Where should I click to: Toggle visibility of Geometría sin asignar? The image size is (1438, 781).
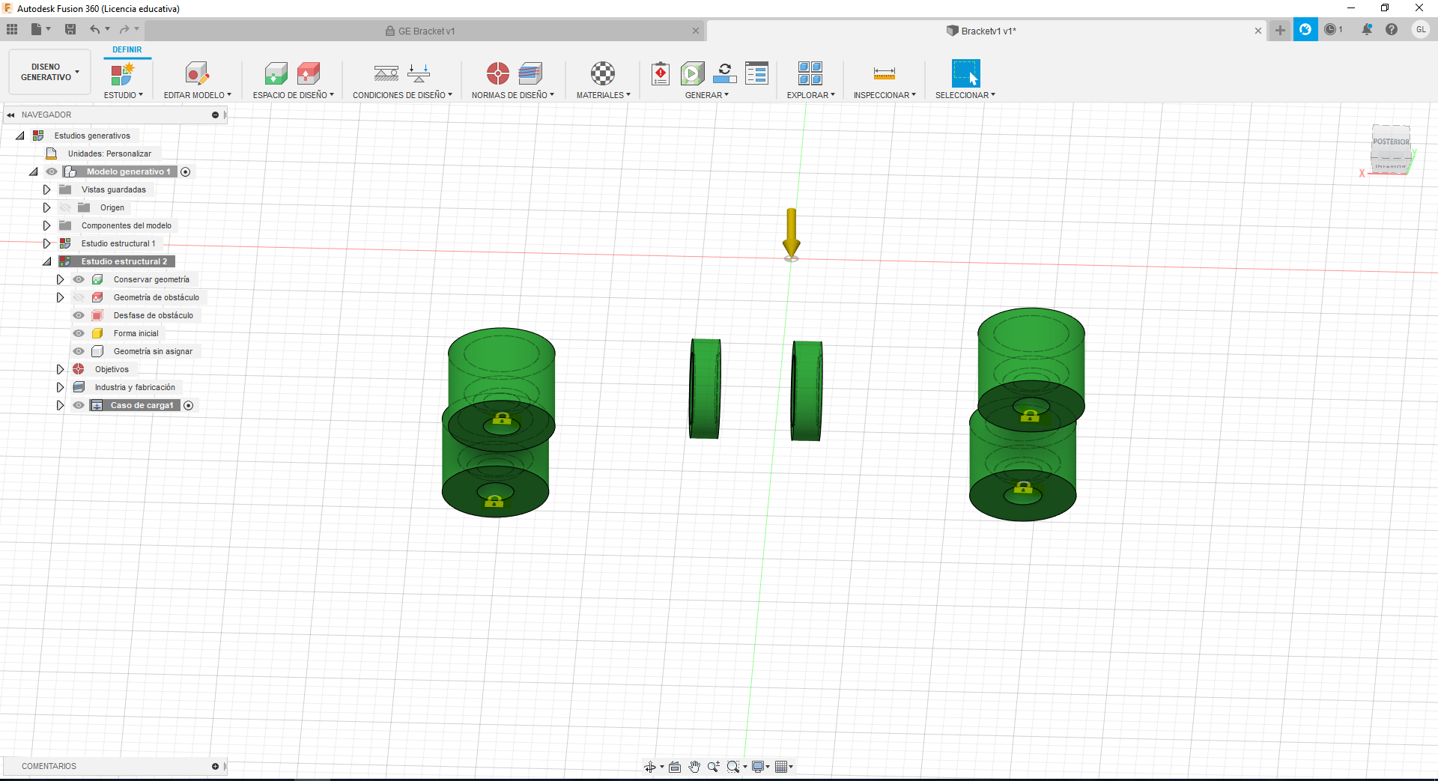(79, 351)
